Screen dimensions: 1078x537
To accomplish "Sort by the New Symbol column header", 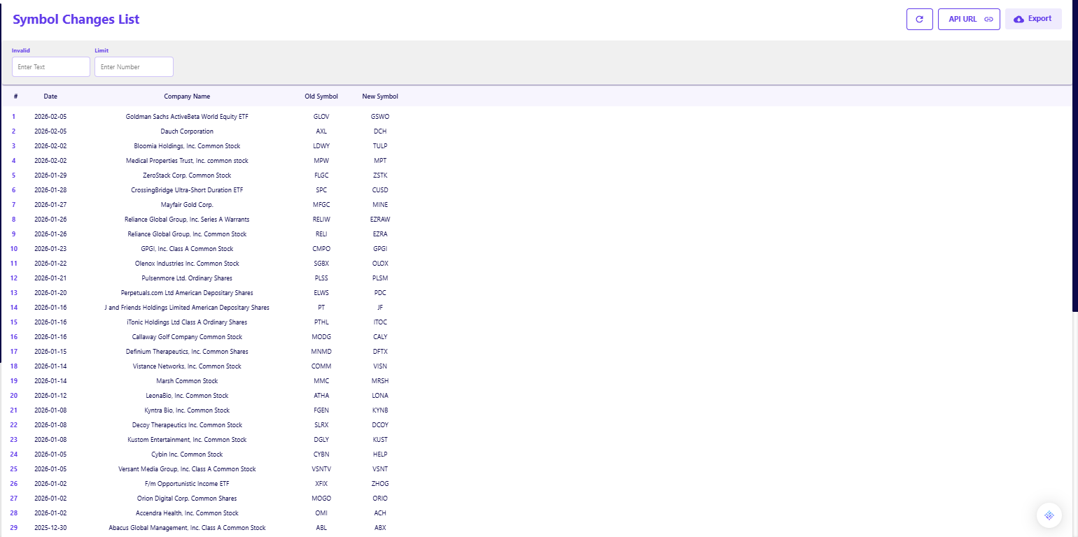I will click(x=380, y=96).
